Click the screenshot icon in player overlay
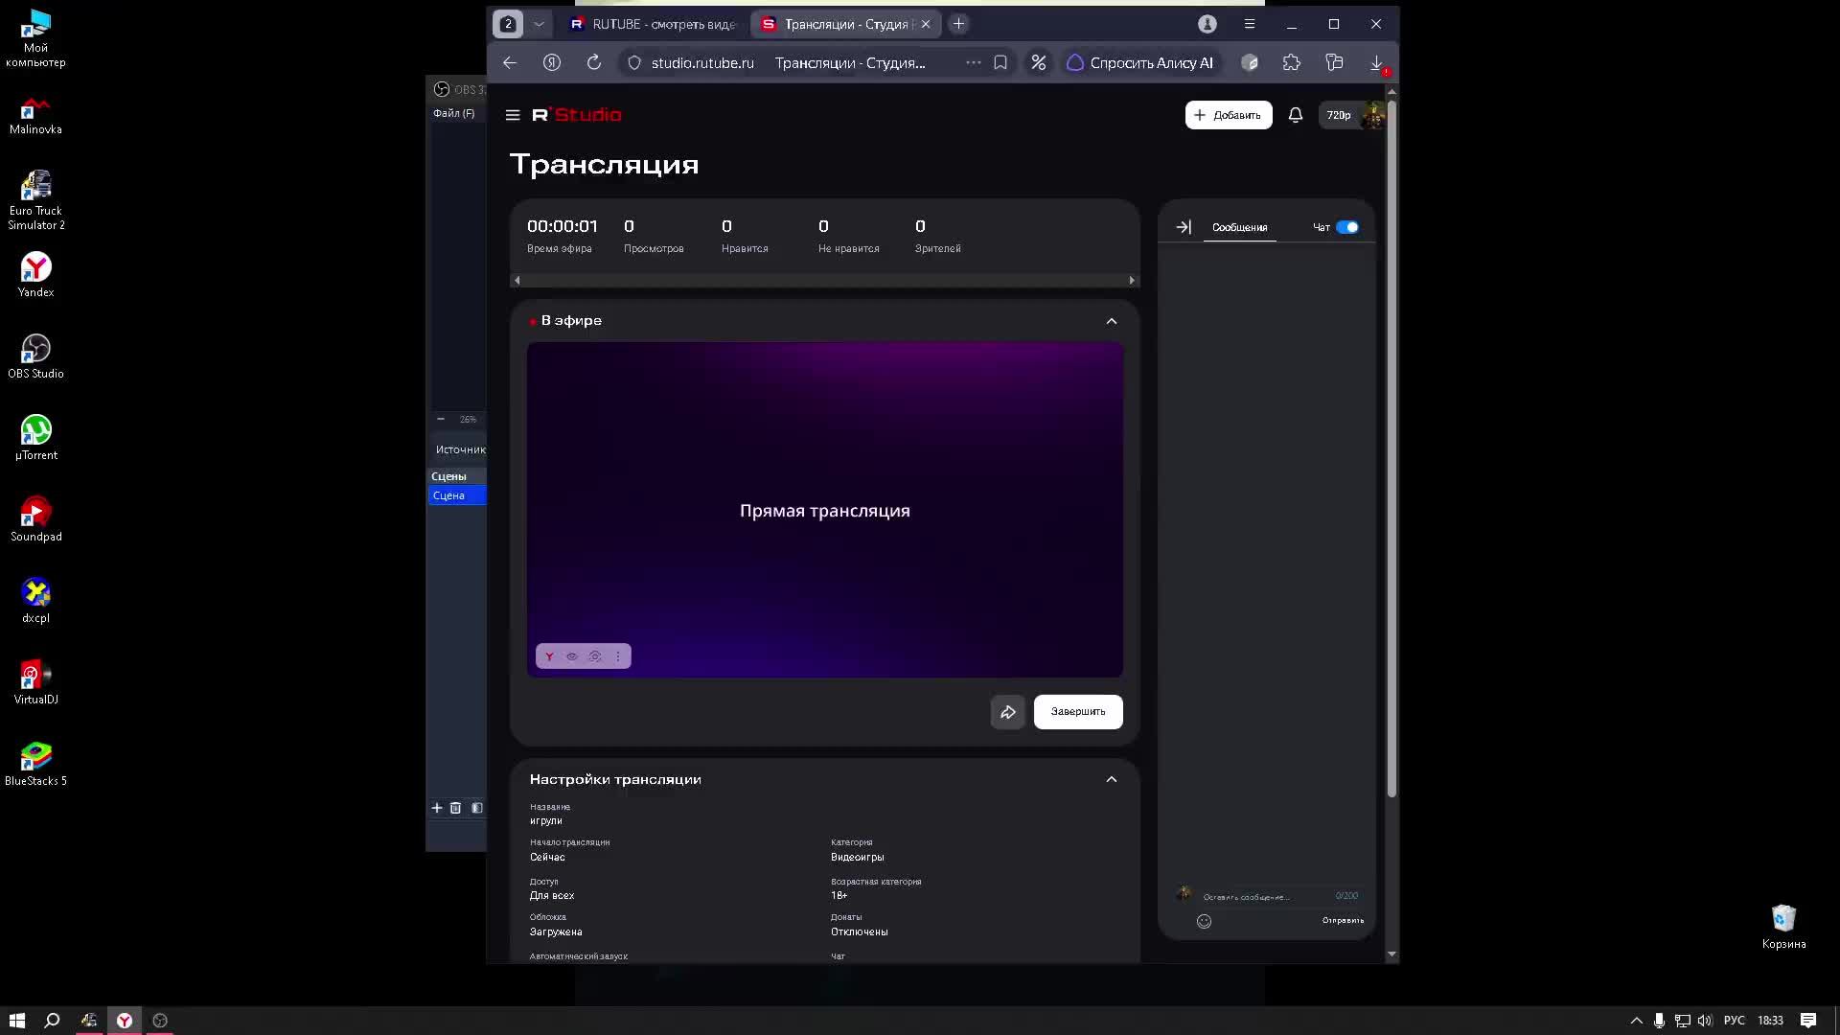1840x1035 pixels. click(595, 656)
